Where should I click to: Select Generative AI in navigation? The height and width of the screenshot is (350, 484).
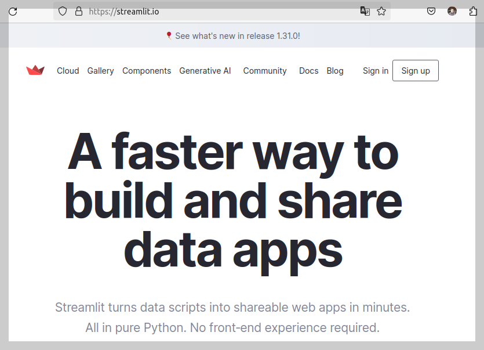[205, 71]
